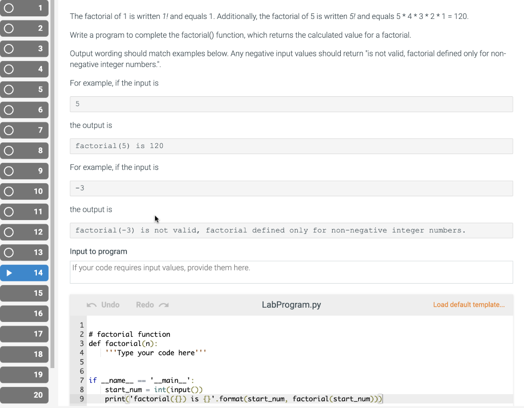This screenshot has height=408, width=524.
Task: Select section 17
Action: (24, 334)
